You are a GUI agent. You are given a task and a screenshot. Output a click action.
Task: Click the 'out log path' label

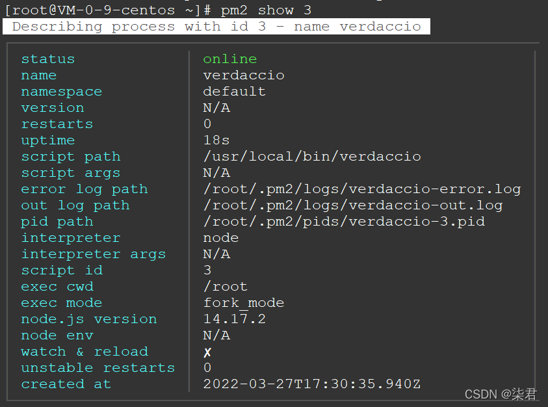[x=75, y=205]
